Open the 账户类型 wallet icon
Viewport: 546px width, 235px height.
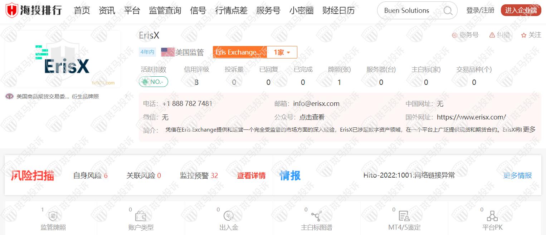click(141, 216)
